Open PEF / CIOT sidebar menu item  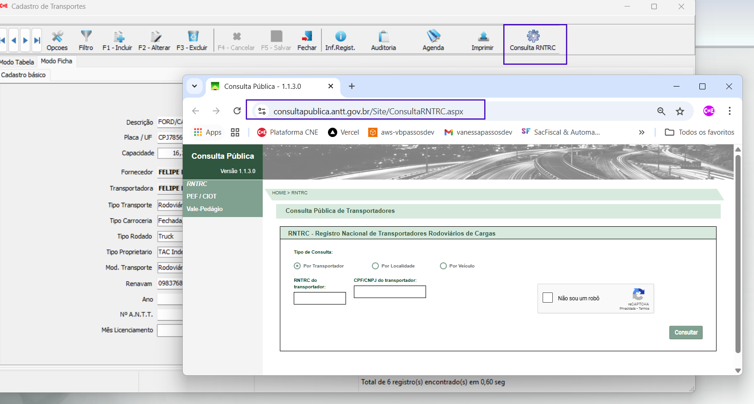pyautogui.click(x=202, y=196)
